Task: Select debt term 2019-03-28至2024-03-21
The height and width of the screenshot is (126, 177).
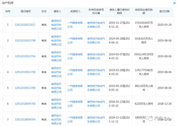Action: [119, 72]
